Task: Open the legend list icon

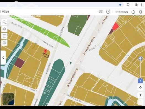Action: pyautogui.click(x=4, y=36)
